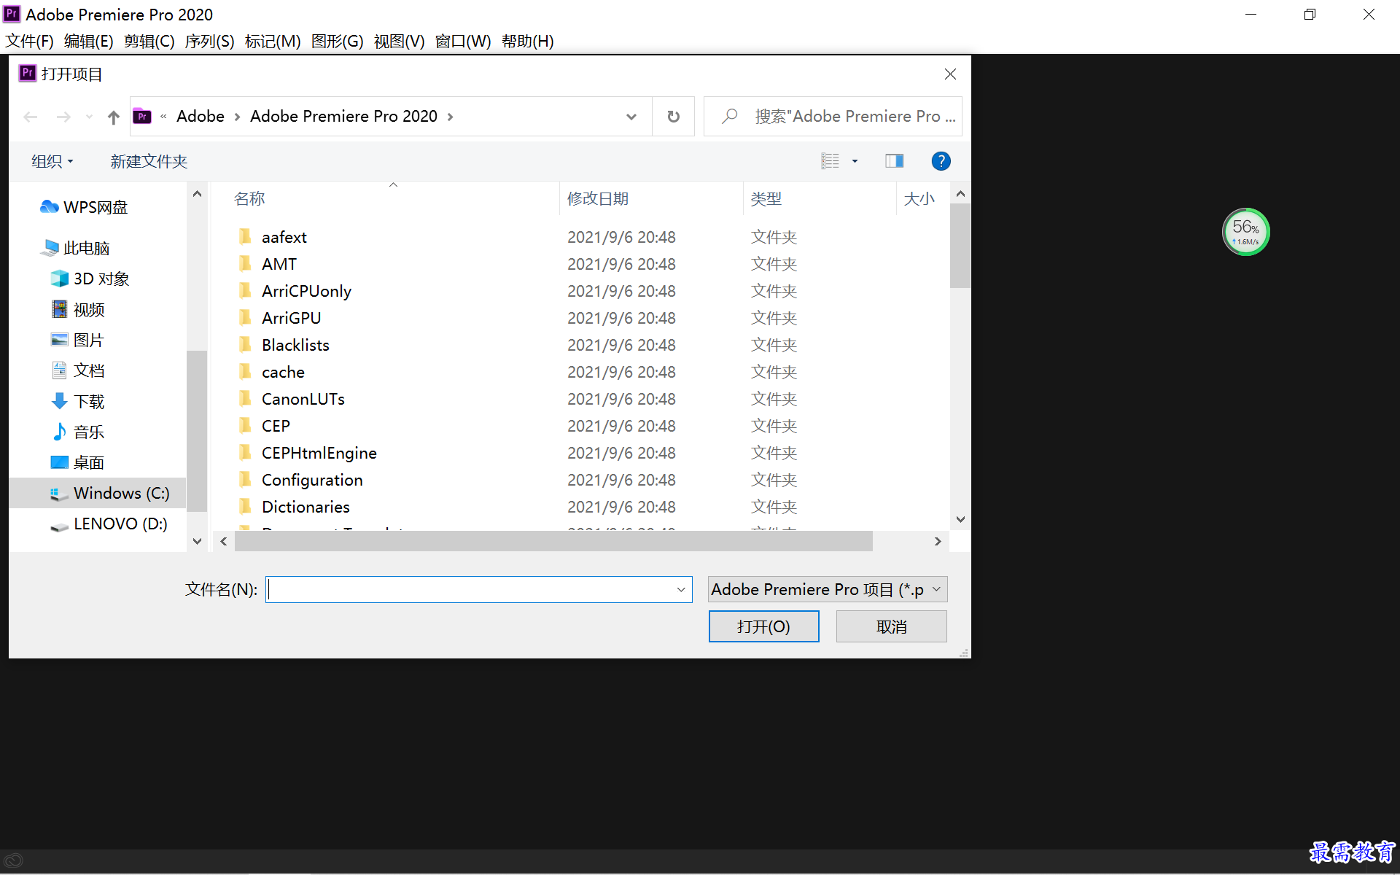
Task: Open 剪辑(C) menu
Action: [x=149, y=42]
